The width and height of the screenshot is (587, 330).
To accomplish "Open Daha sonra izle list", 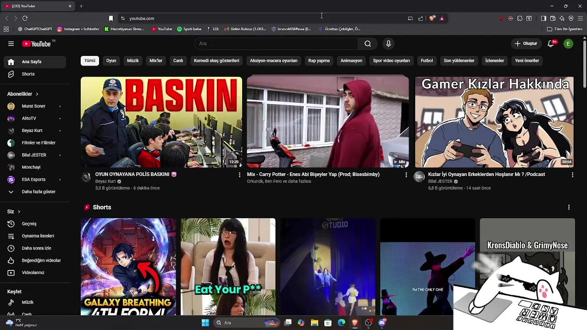I will tap(35, 248).
